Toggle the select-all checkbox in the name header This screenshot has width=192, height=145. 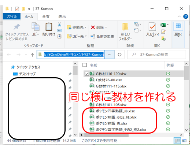click(x=85, y=65)
